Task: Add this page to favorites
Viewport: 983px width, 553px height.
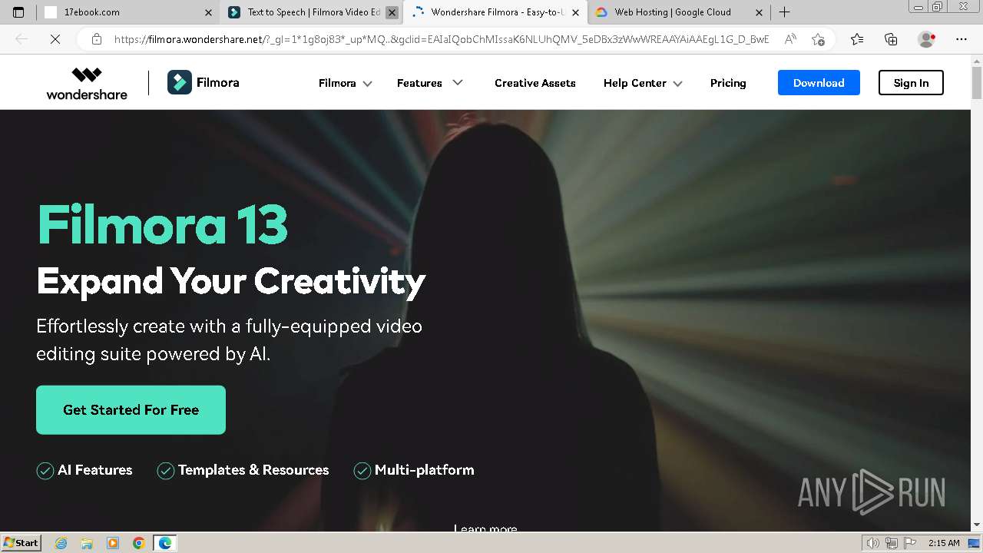Action: 818,39
